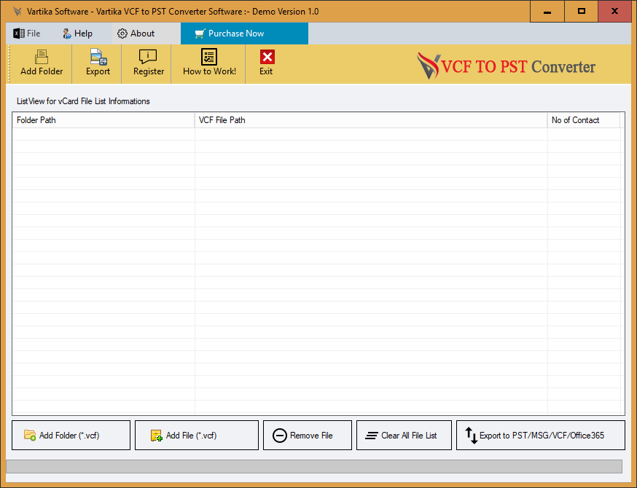Maximize the Vartika window

coord(582,12)
